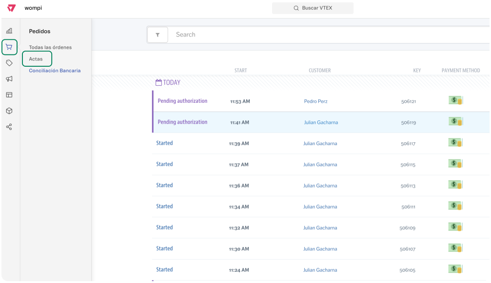Open the promotions tag sidebar icon
Image resolution: width=491 pixels, height=283 pixels.
pos(9,63)
